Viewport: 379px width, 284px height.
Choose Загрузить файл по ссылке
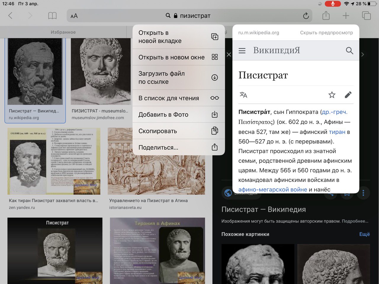coord(179,78)
